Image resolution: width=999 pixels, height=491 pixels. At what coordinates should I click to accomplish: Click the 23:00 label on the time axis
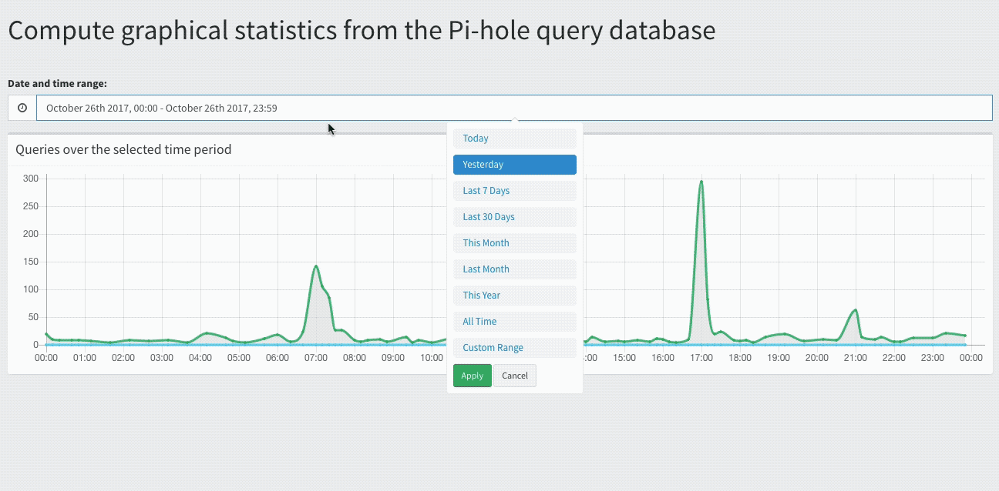click(x=933, y=358)
